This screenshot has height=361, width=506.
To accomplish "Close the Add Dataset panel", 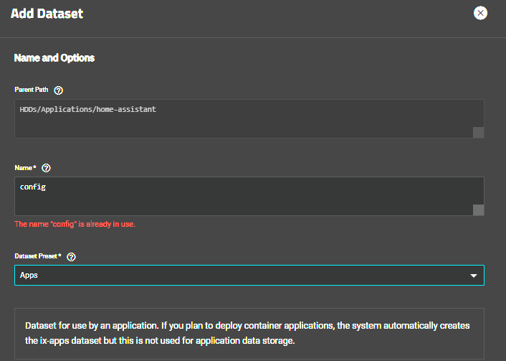I will (480, 13).
